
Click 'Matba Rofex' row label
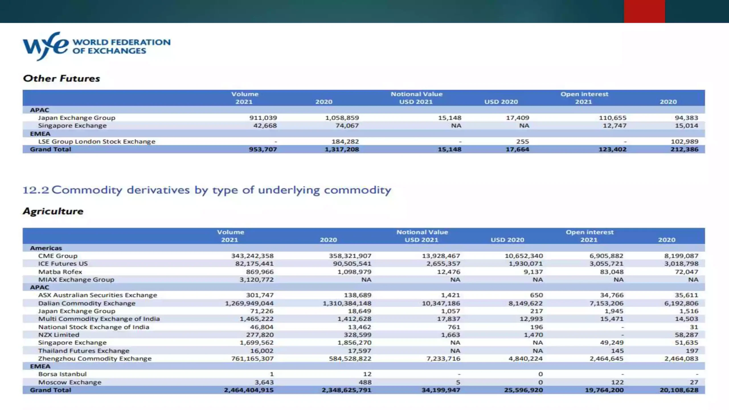point(60,272)
